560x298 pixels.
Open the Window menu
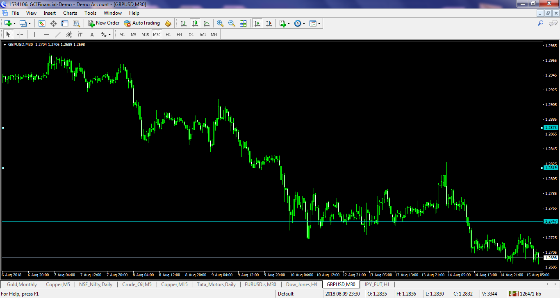click(113, 13)
